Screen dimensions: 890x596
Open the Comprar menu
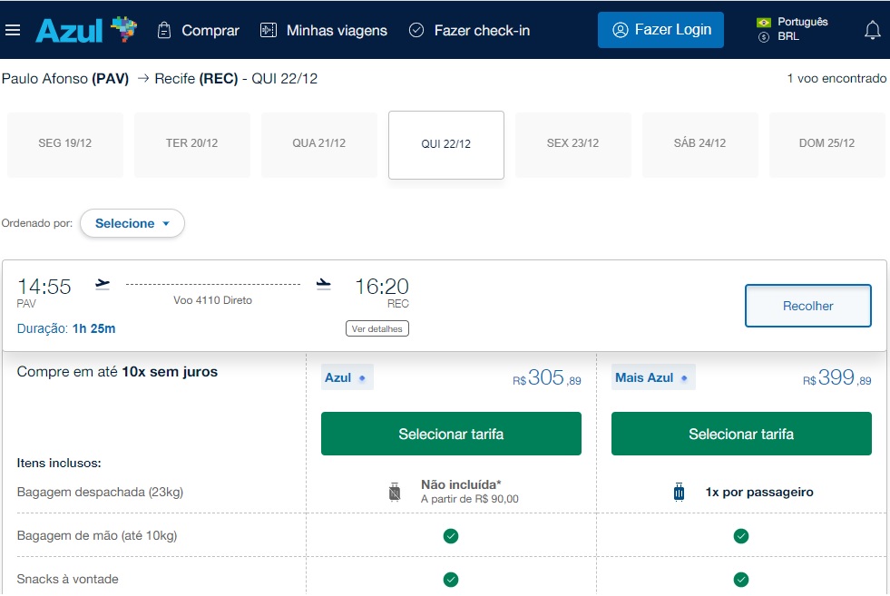click(x=198, y=30)
